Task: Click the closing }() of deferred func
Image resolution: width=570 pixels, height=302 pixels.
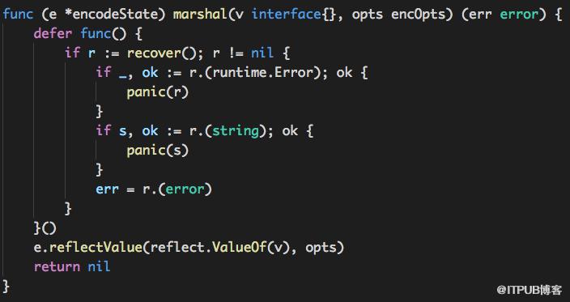Action: point(45,228)
